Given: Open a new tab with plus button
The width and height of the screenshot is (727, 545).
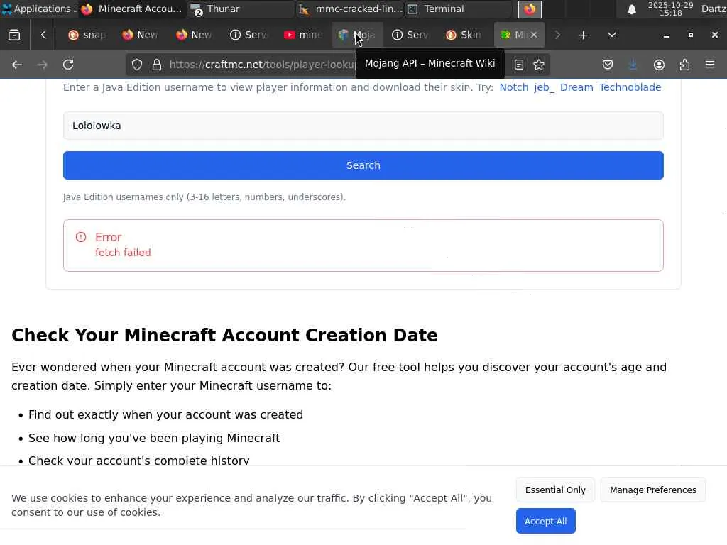Looking at the screenshot, I should pyautogui.click(x=584, y=35).
